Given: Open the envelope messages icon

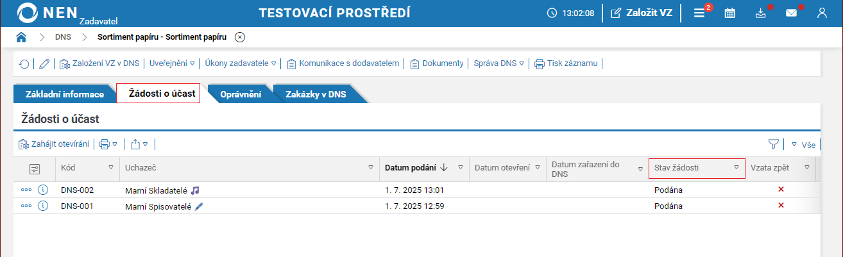Looking at the screenshot, I should pyautogui.click(x=791, y=13).
